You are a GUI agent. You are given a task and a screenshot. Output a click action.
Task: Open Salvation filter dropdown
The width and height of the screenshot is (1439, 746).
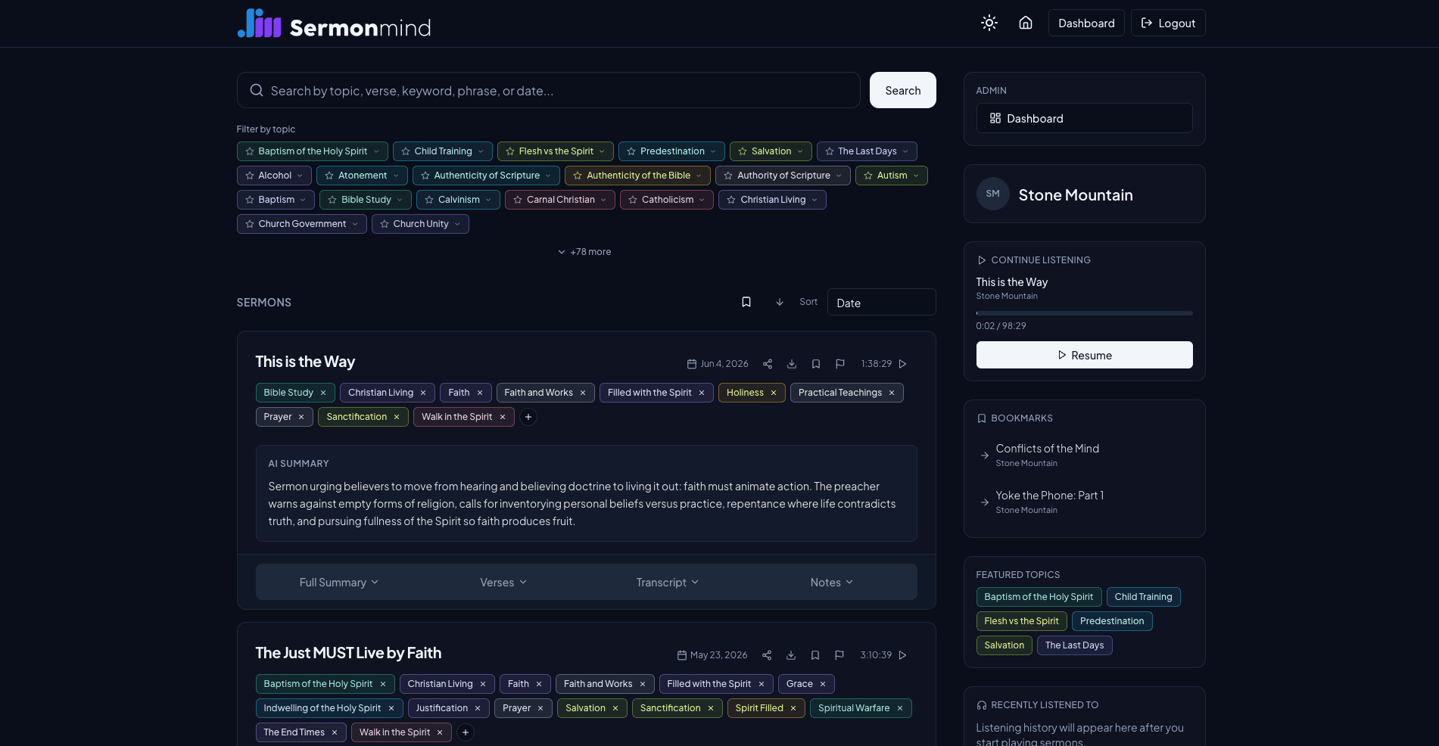[x=799, y=151]
